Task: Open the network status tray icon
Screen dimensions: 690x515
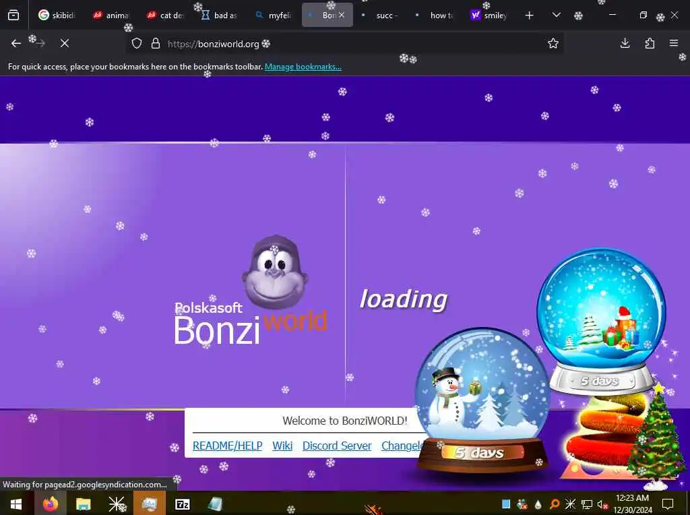Action: (x=587, y=504)
